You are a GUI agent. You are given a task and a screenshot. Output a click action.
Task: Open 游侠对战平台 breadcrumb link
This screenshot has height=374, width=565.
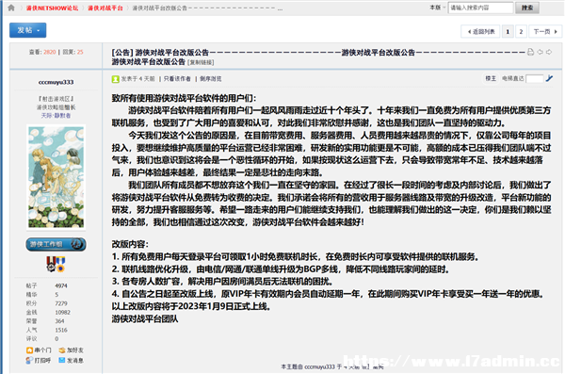pyautogui.click(x=105, y=8)
